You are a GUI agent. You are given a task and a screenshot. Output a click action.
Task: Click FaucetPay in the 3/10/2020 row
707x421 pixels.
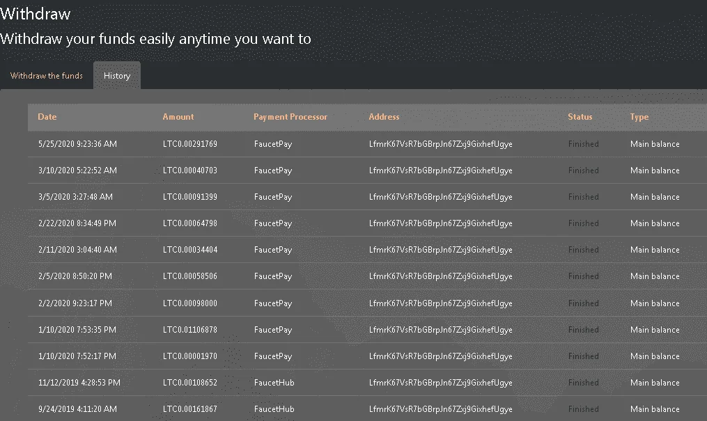tap(273, 170)
